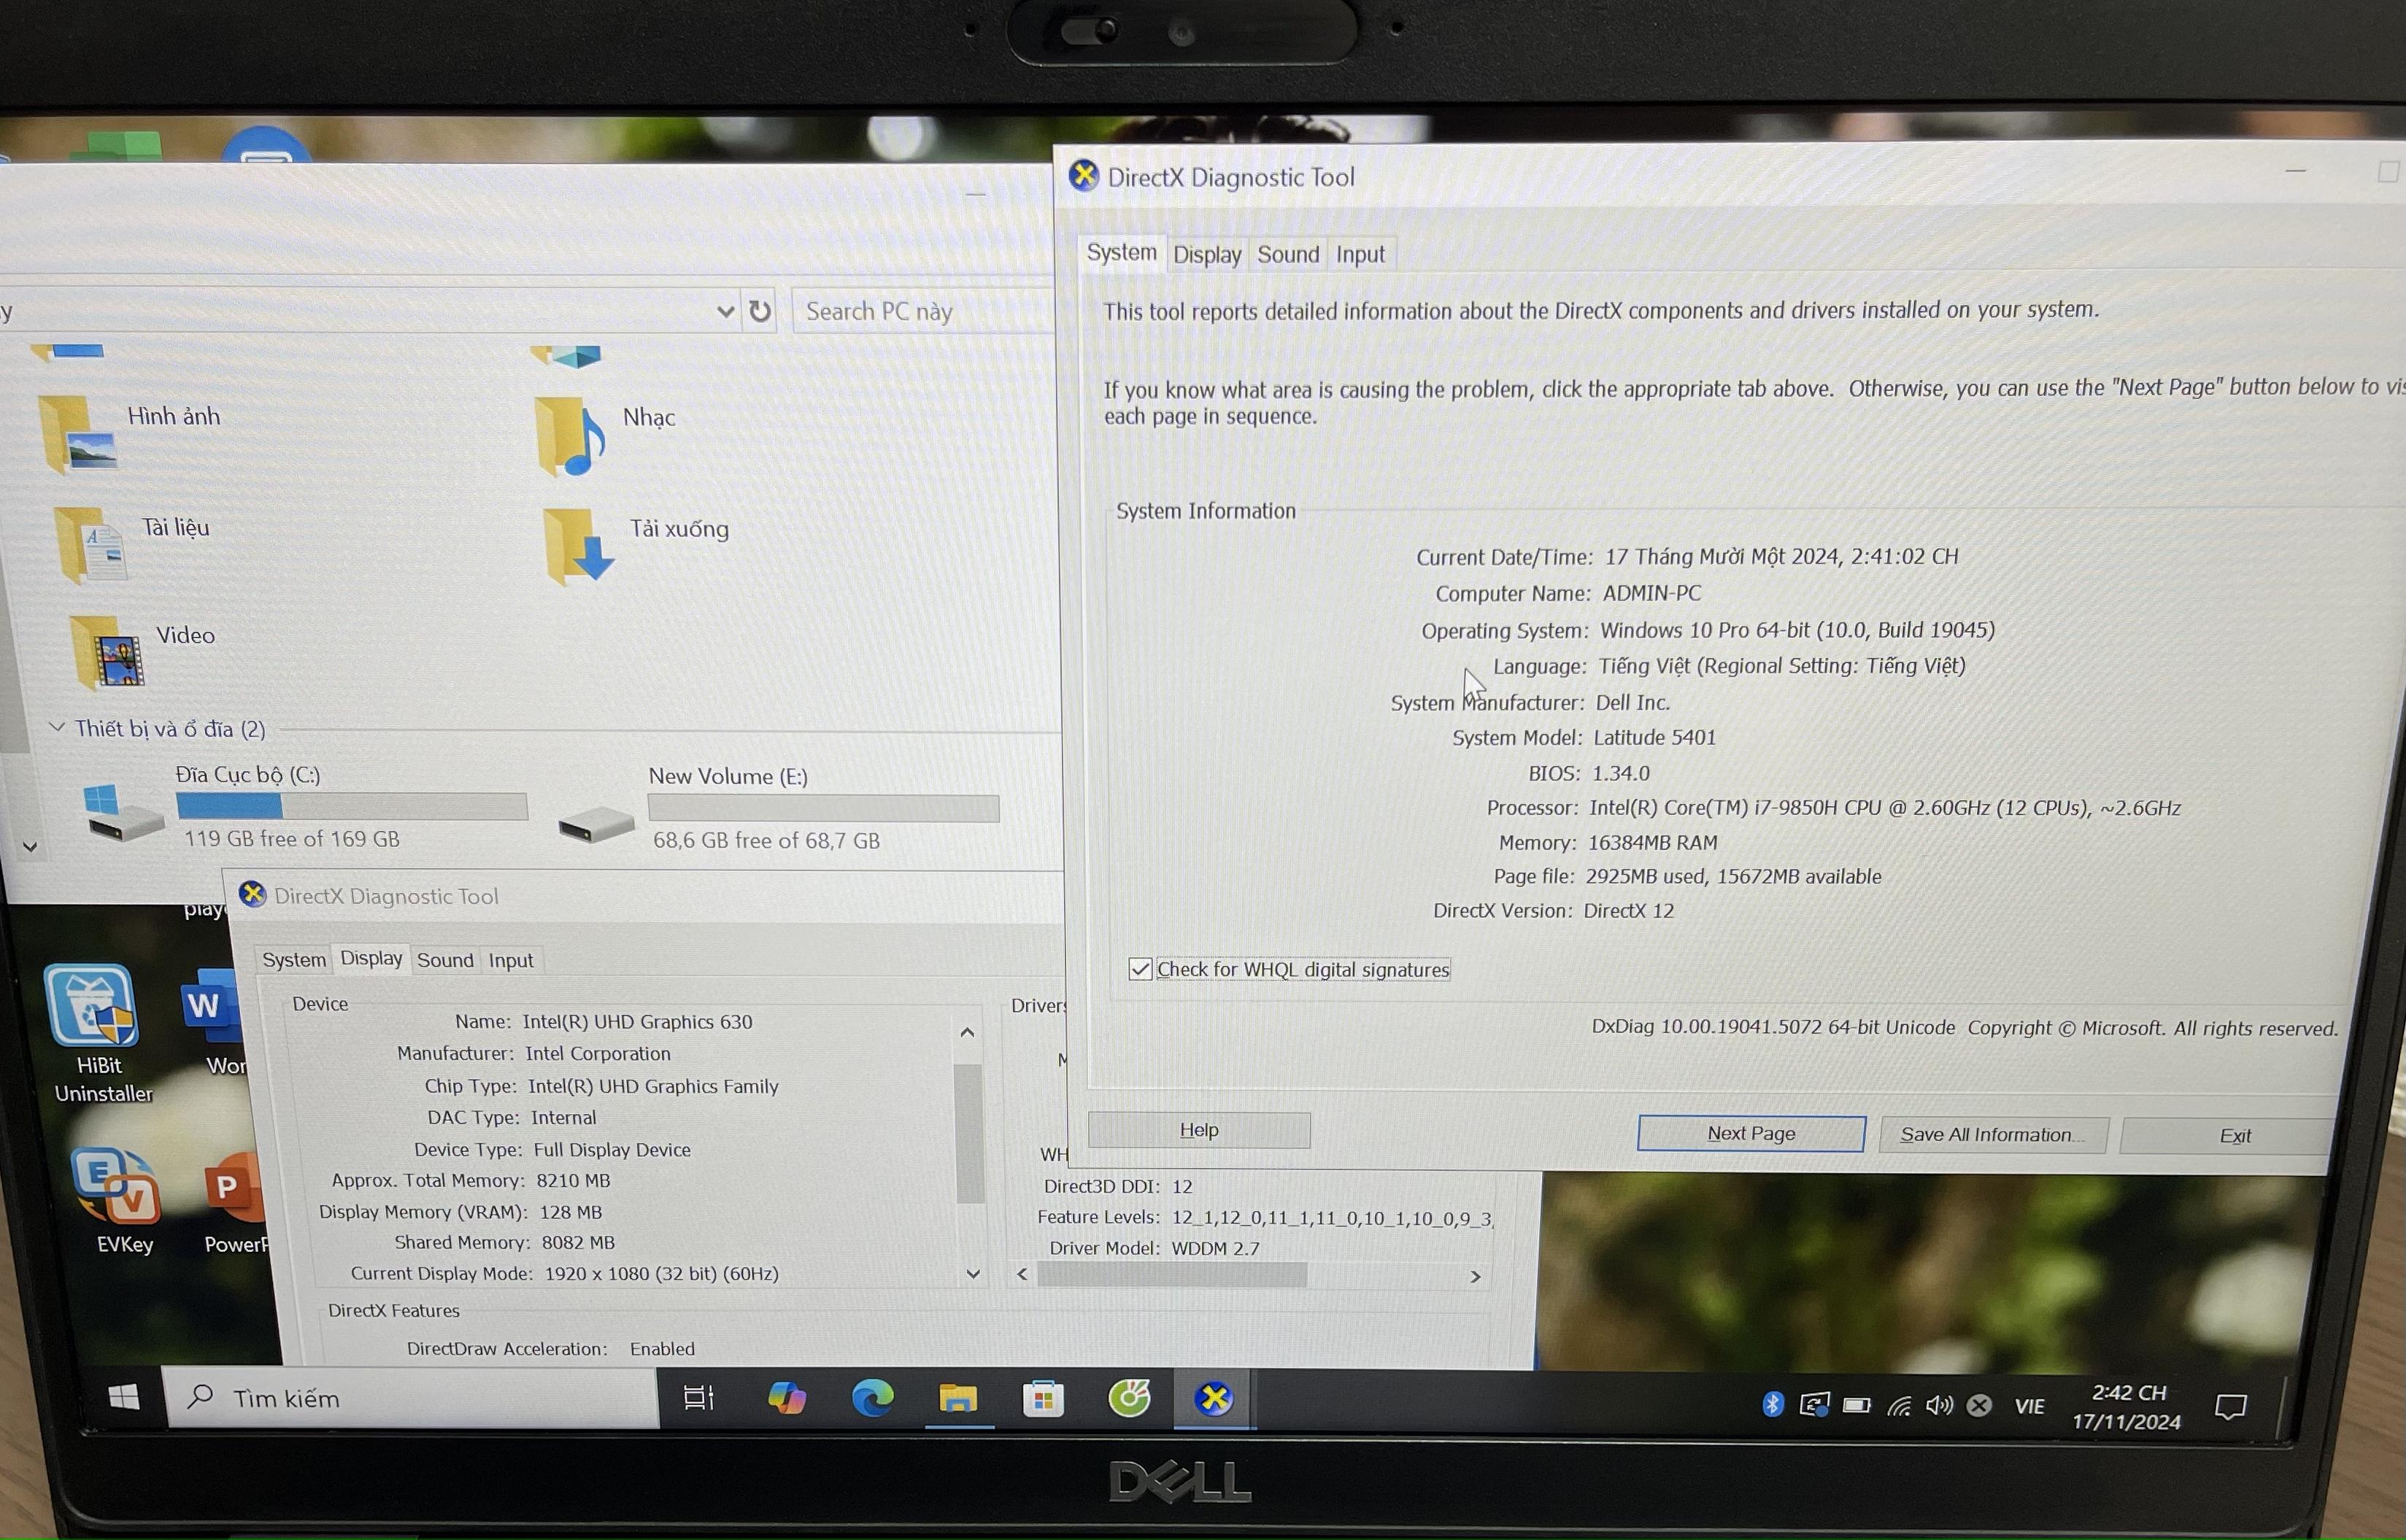Viewport: 2406px width, 1540px height.
Task: Select New Volume (E:) drive icon
Action: point(596,824)
